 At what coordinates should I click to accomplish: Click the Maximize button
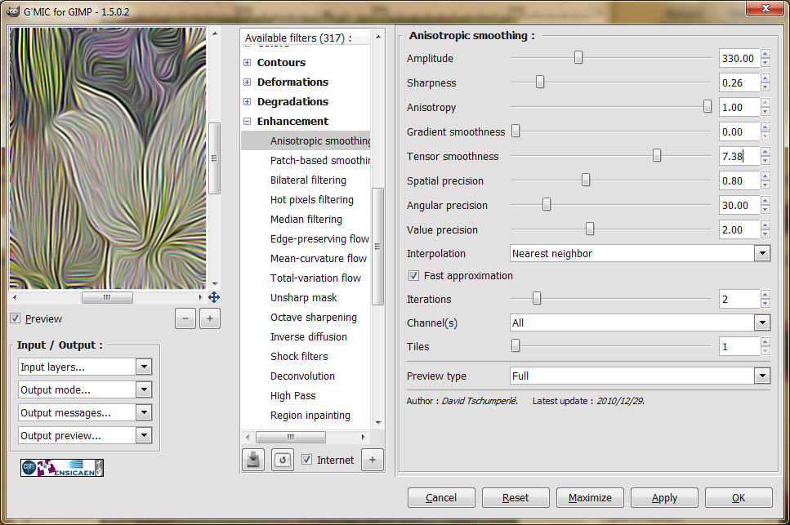(590, 497)
